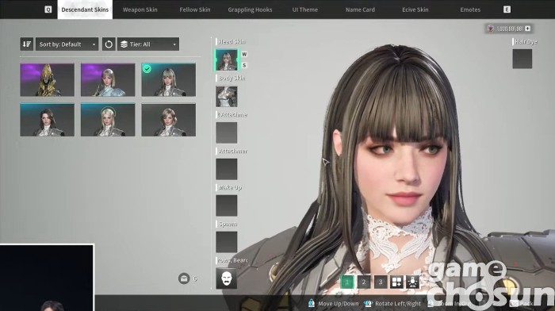Expand the Tier: All dropdown
Viewport: 555px width, 311px height.
148,44
